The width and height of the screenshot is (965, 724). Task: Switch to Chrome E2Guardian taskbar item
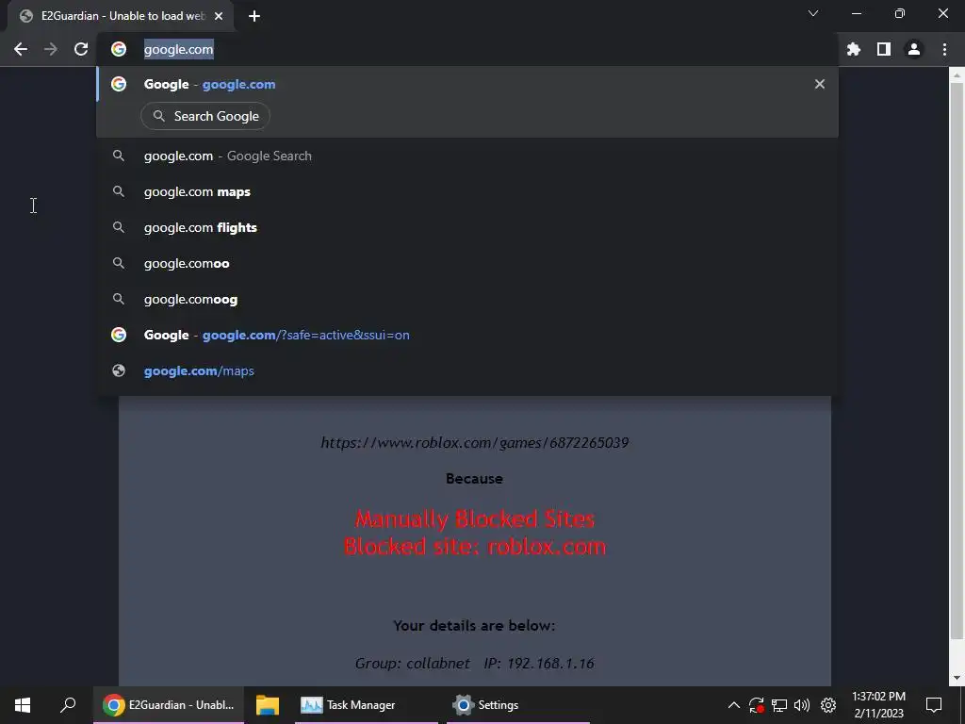169,705
